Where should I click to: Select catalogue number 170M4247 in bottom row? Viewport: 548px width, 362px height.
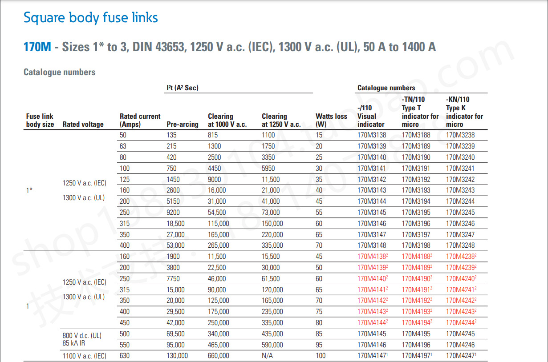461,355
